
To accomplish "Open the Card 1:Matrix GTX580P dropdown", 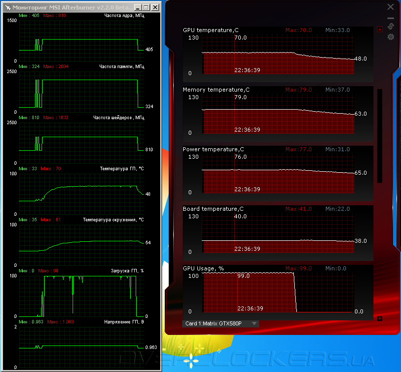I will coord(220,323).
